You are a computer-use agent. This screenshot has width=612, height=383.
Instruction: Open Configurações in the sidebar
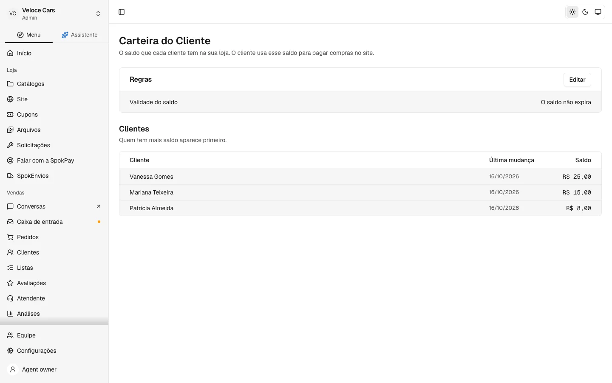pyautogui.click(x=54, y=351)
